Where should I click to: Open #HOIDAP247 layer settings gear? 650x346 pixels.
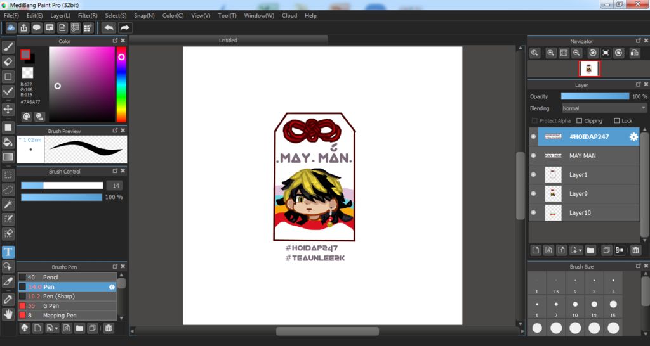(633, 137)
